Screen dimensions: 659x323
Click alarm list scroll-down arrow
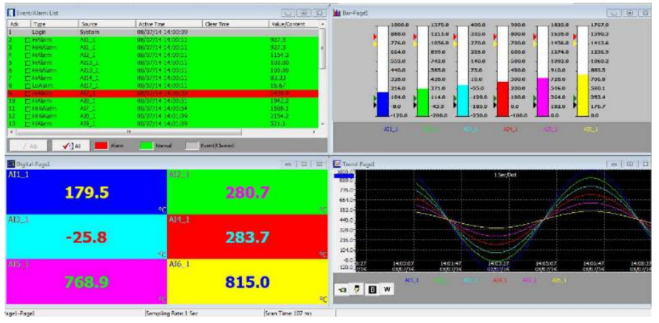pos(322,124)
